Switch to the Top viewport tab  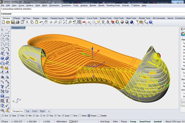[27, 111]
